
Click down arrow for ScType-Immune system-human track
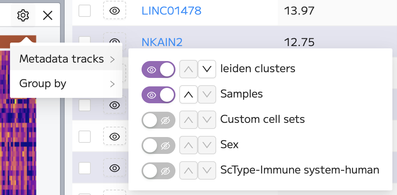207,170
